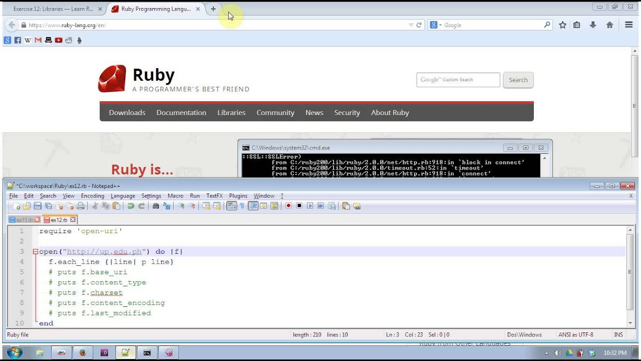This screenshot has height=361, width=641.
Task: Click the Firefox icon in taskbar
Action: (83, 353)
